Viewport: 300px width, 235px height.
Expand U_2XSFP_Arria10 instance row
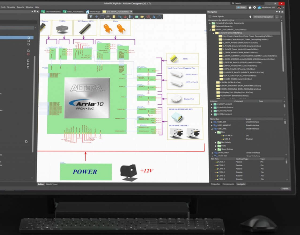click(x=211, y=104)
